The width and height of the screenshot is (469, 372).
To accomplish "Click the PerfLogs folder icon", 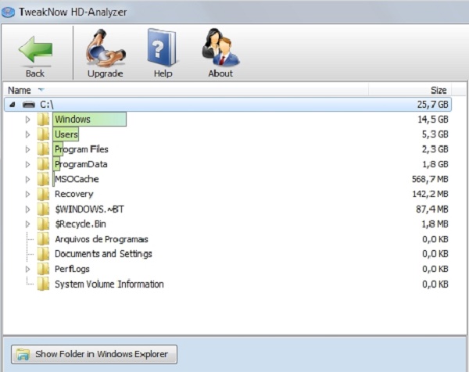I will 43,269.
